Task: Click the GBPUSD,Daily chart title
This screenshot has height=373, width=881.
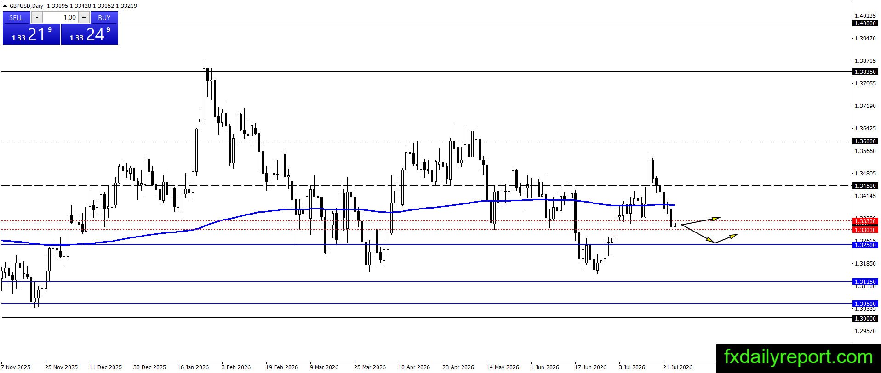Action: [x=26, y=6]
